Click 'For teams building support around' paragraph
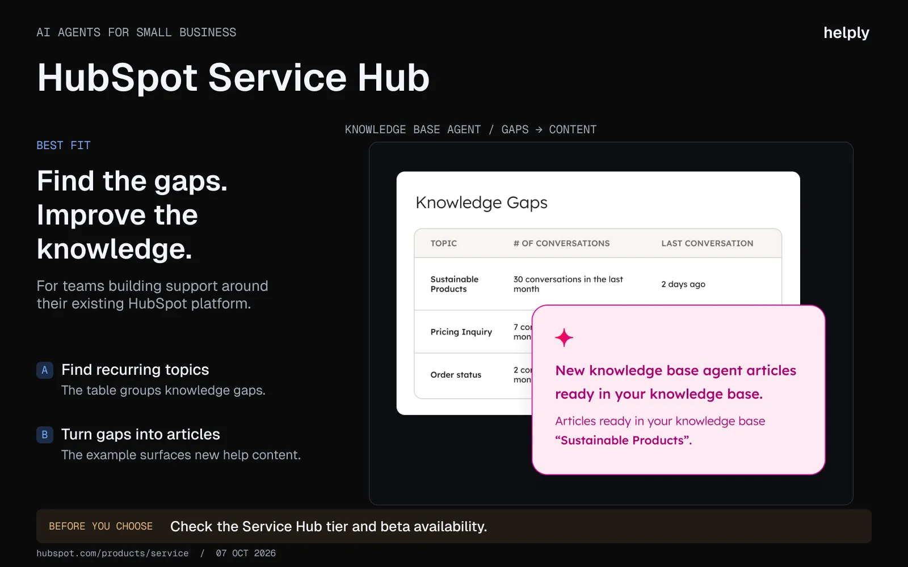The image size is (908, 567). 153,295
